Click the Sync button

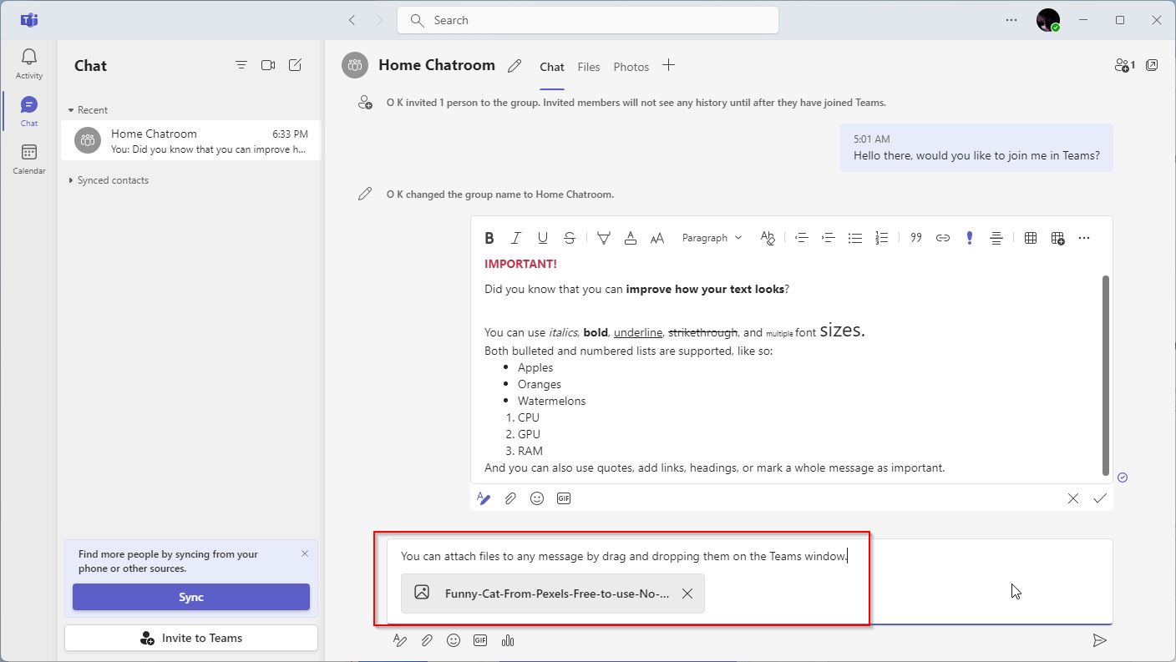191,597
